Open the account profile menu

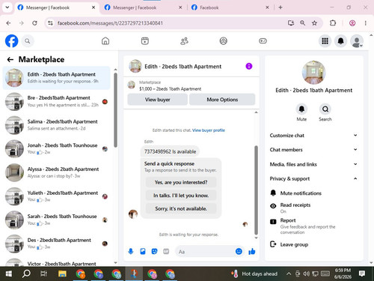(x=357, y=41)
